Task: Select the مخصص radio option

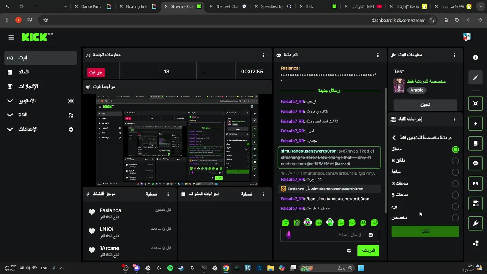Action: pos(455,218)
